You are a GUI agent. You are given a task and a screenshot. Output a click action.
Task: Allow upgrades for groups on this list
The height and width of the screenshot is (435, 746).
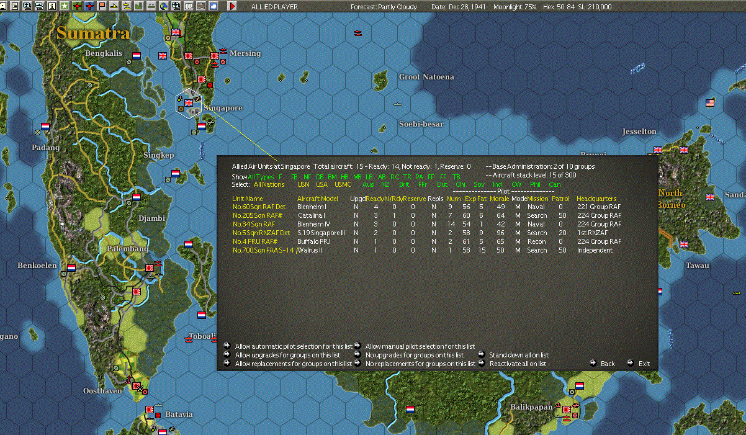click(x=287, y=355)
